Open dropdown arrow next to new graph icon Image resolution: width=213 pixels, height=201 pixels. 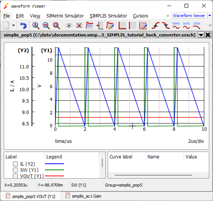(x=13, y=25)
